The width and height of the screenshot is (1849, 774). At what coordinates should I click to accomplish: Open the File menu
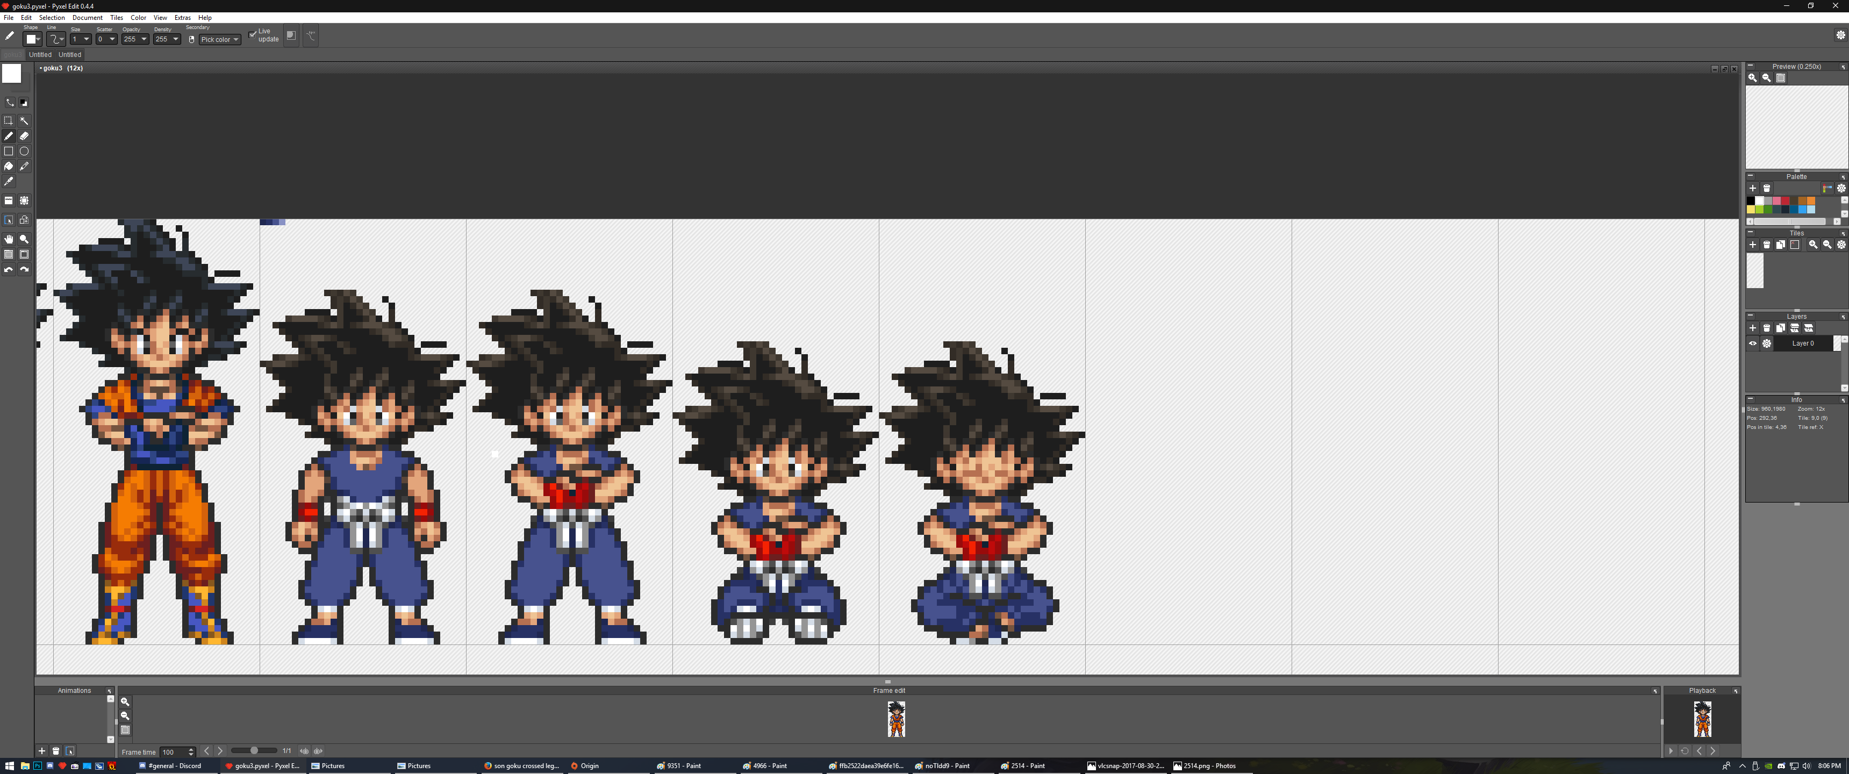tap(9, 18)
